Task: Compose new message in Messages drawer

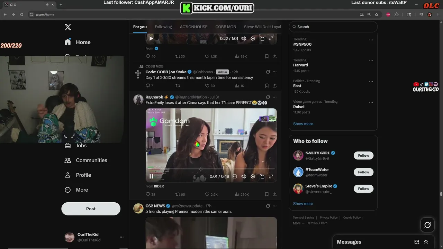Action: point(417,242)
